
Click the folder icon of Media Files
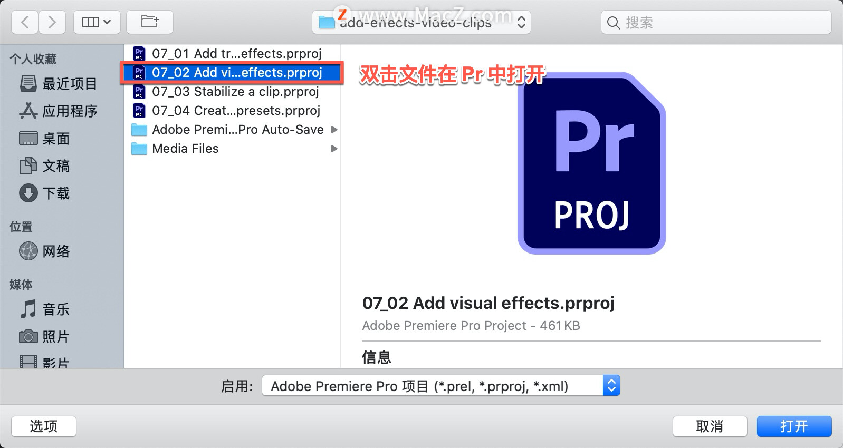[x=139, y=149]
